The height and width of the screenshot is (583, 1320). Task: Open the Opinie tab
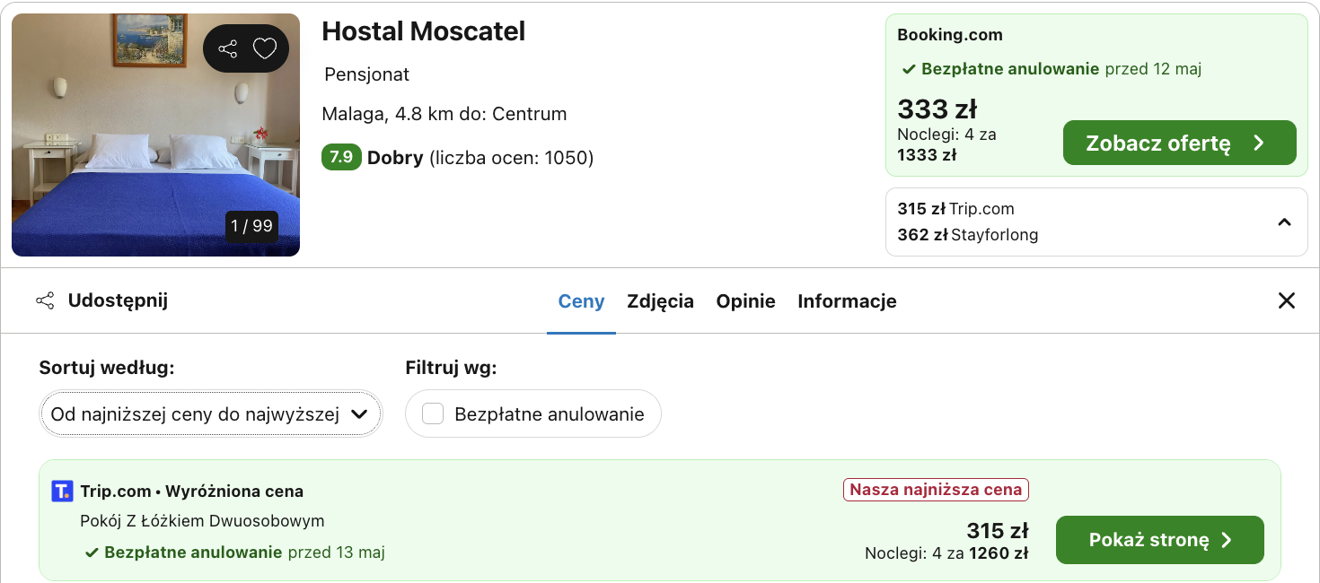click(x=745, y=301)
